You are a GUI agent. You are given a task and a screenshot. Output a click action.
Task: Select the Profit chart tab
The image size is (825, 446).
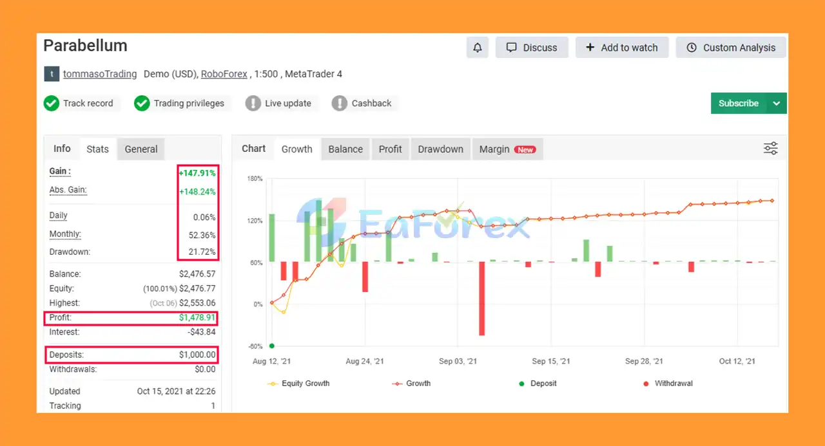pos(391,149)
